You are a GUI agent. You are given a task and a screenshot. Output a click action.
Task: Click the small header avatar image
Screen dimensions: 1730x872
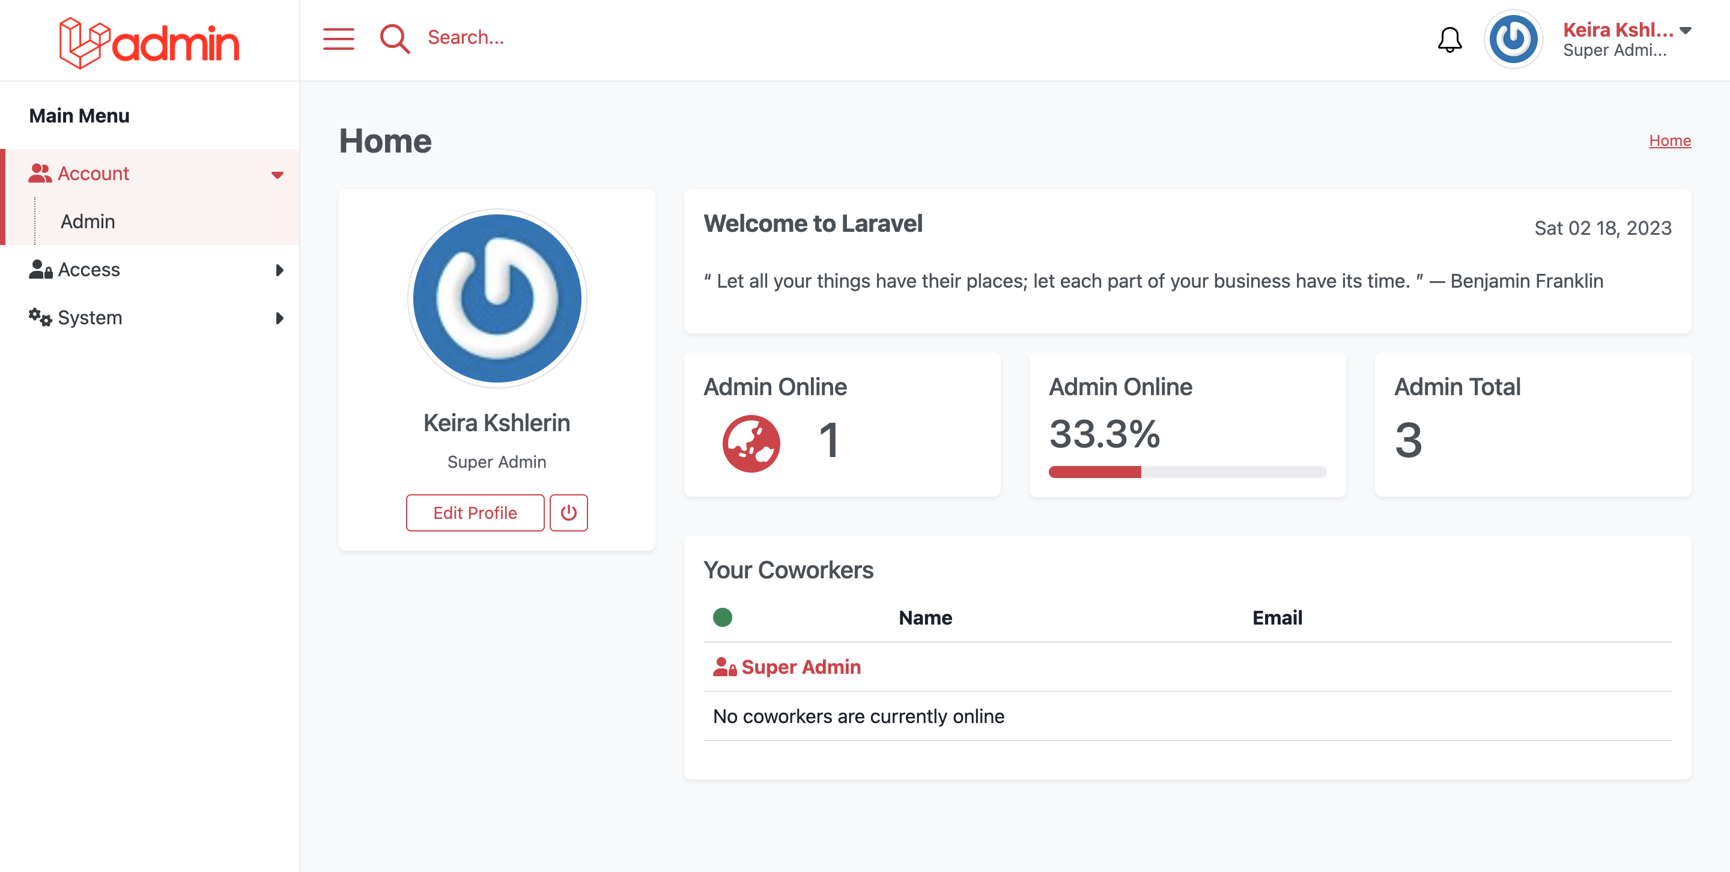[x=1513, y=40]
